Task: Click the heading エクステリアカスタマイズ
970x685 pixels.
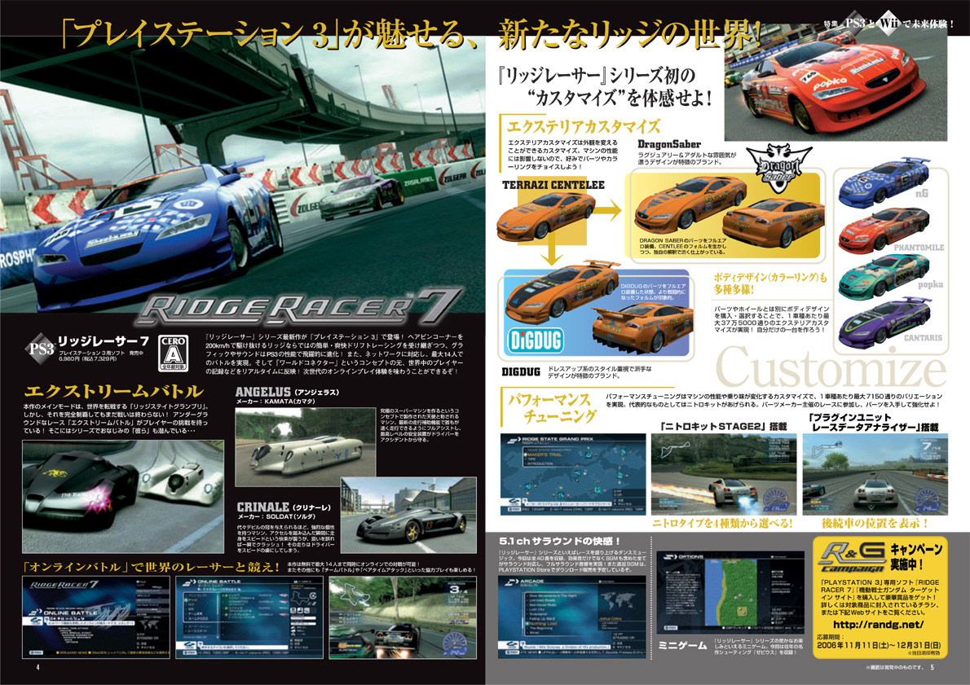Action: click(584, 127)
